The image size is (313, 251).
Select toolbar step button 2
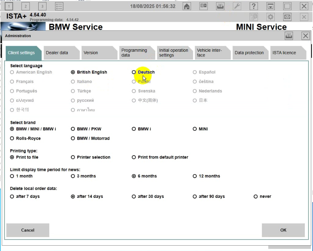click(x=25, y=6)
